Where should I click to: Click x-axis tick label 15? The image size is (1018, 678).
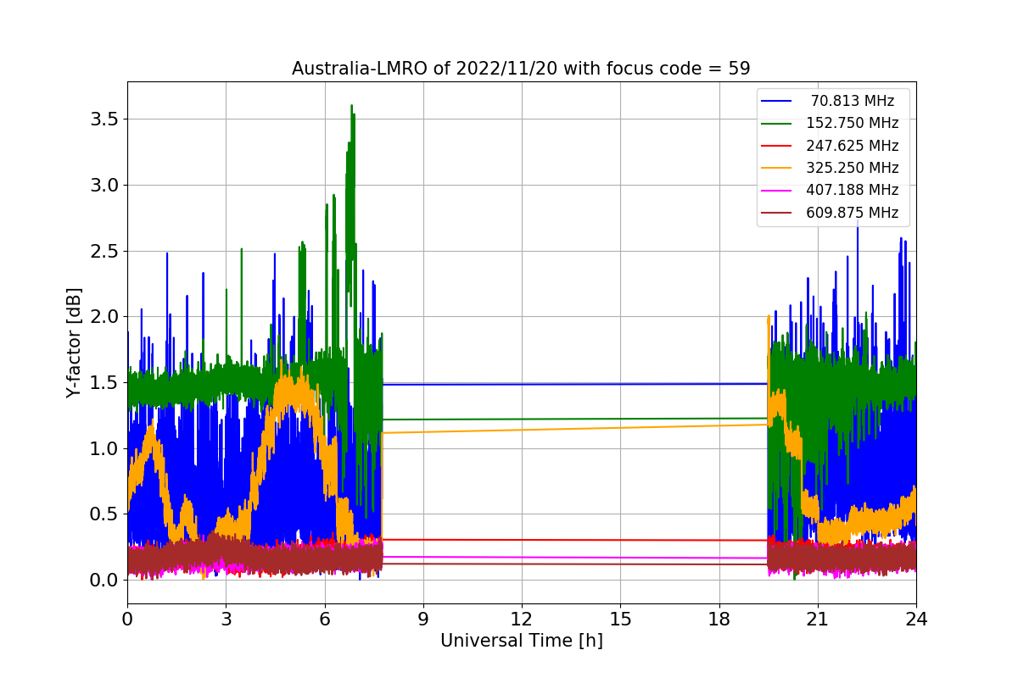click(620, 619)
